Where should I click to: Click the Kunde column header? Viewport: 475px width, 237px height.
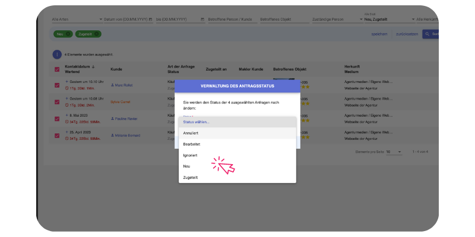click(x=116, y=69)
